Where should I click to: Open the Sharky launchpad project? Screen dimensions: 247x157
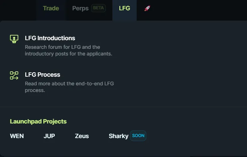coord(118,136)
